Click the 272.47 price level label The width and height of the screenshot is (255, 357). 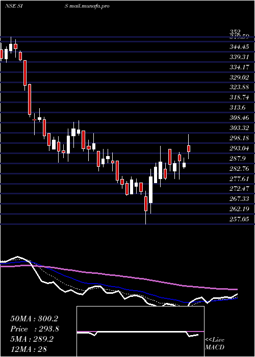[x=239, y=189]
